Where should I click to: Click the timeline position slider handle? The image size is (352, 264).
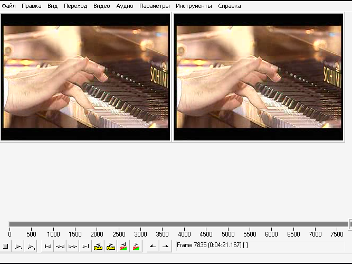tap(350, 224)
